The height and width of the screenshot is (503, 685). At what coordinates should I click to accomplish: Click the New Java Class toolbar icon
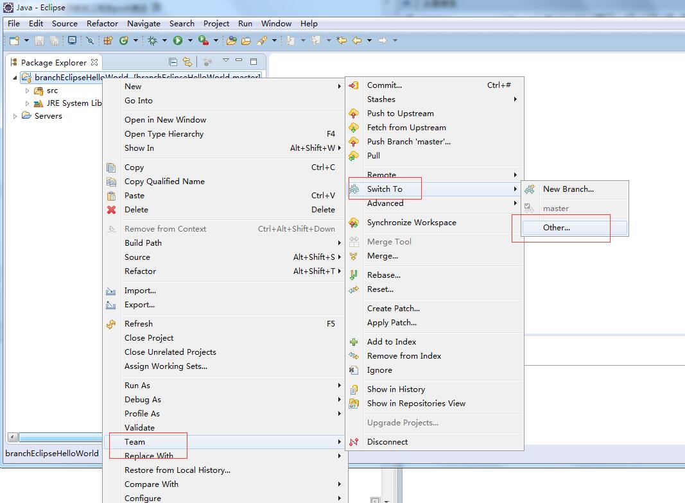tap(124, 40)
